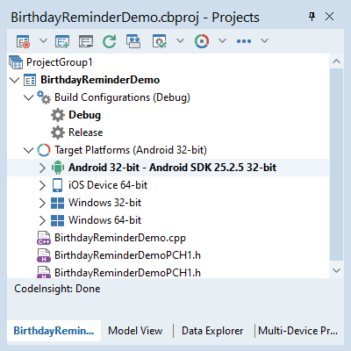This screenshot has height=351, width=351.
Task: Click the iOS device phone icon
Action: pyautogui.click(x=57, y=185)
